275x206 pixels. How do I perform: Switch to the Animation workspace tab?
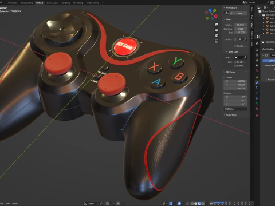click(13, 3)
